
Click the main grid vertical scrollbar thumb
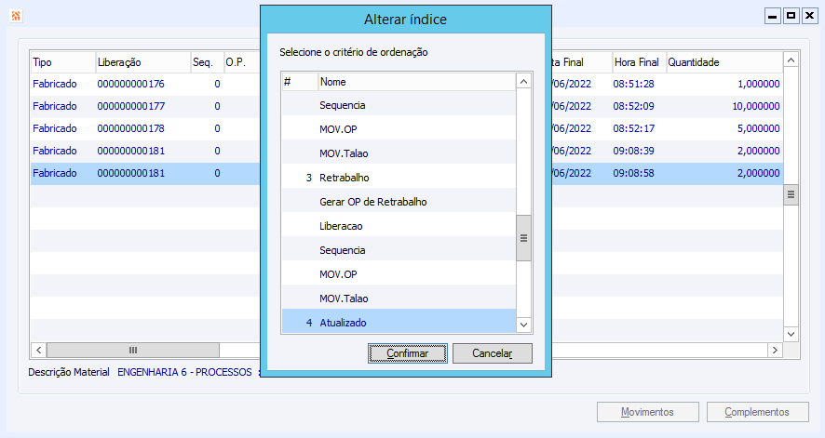(791, 195)
